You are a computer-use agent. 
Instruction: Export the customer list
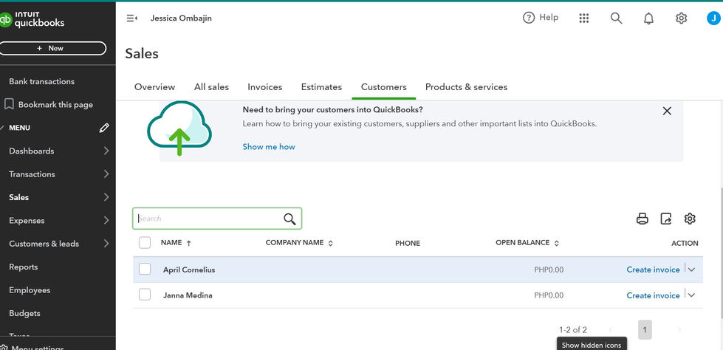tap(666, 219)
